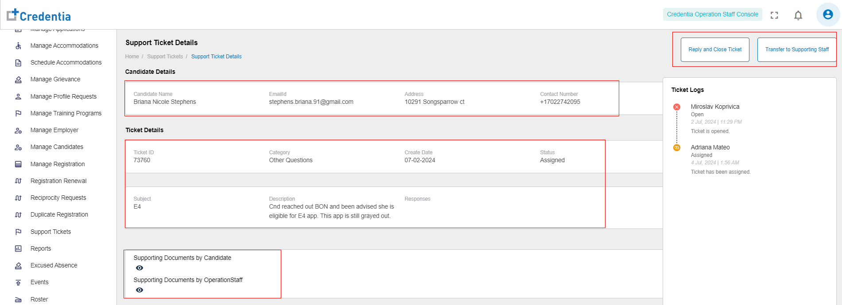Select Adriana Mateo Assigned log marker
Image resolution: width=842 pixels, height=305 pixels.
(x=677, y=148)
